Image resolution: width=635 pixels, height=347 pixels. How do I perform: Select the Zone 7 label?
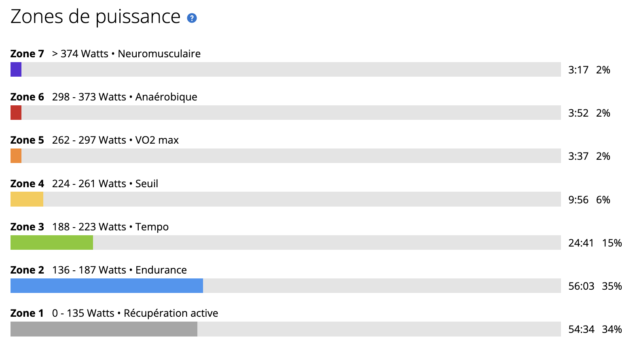[x=27, y=54]
